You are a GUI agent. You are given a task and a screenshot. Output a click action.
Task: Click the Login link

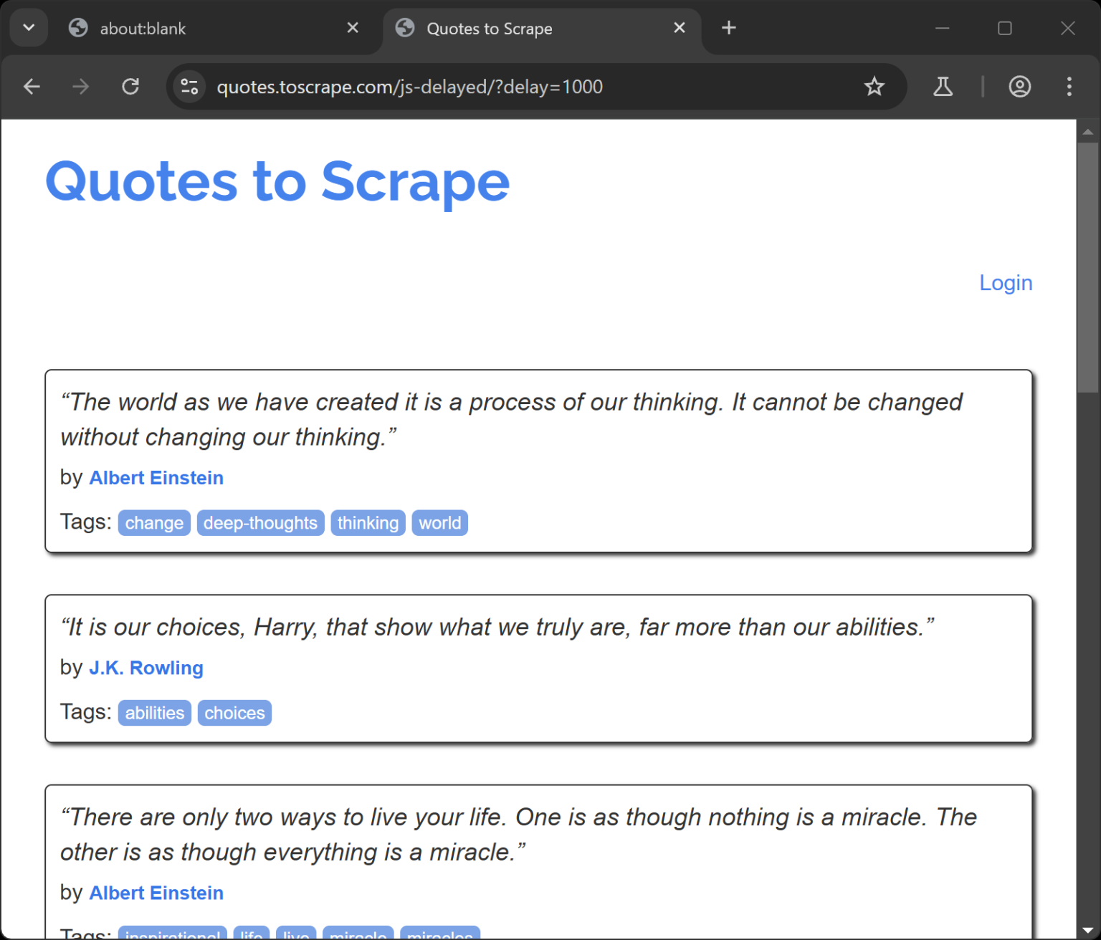pyautogui.click(x=1006, y=283)
